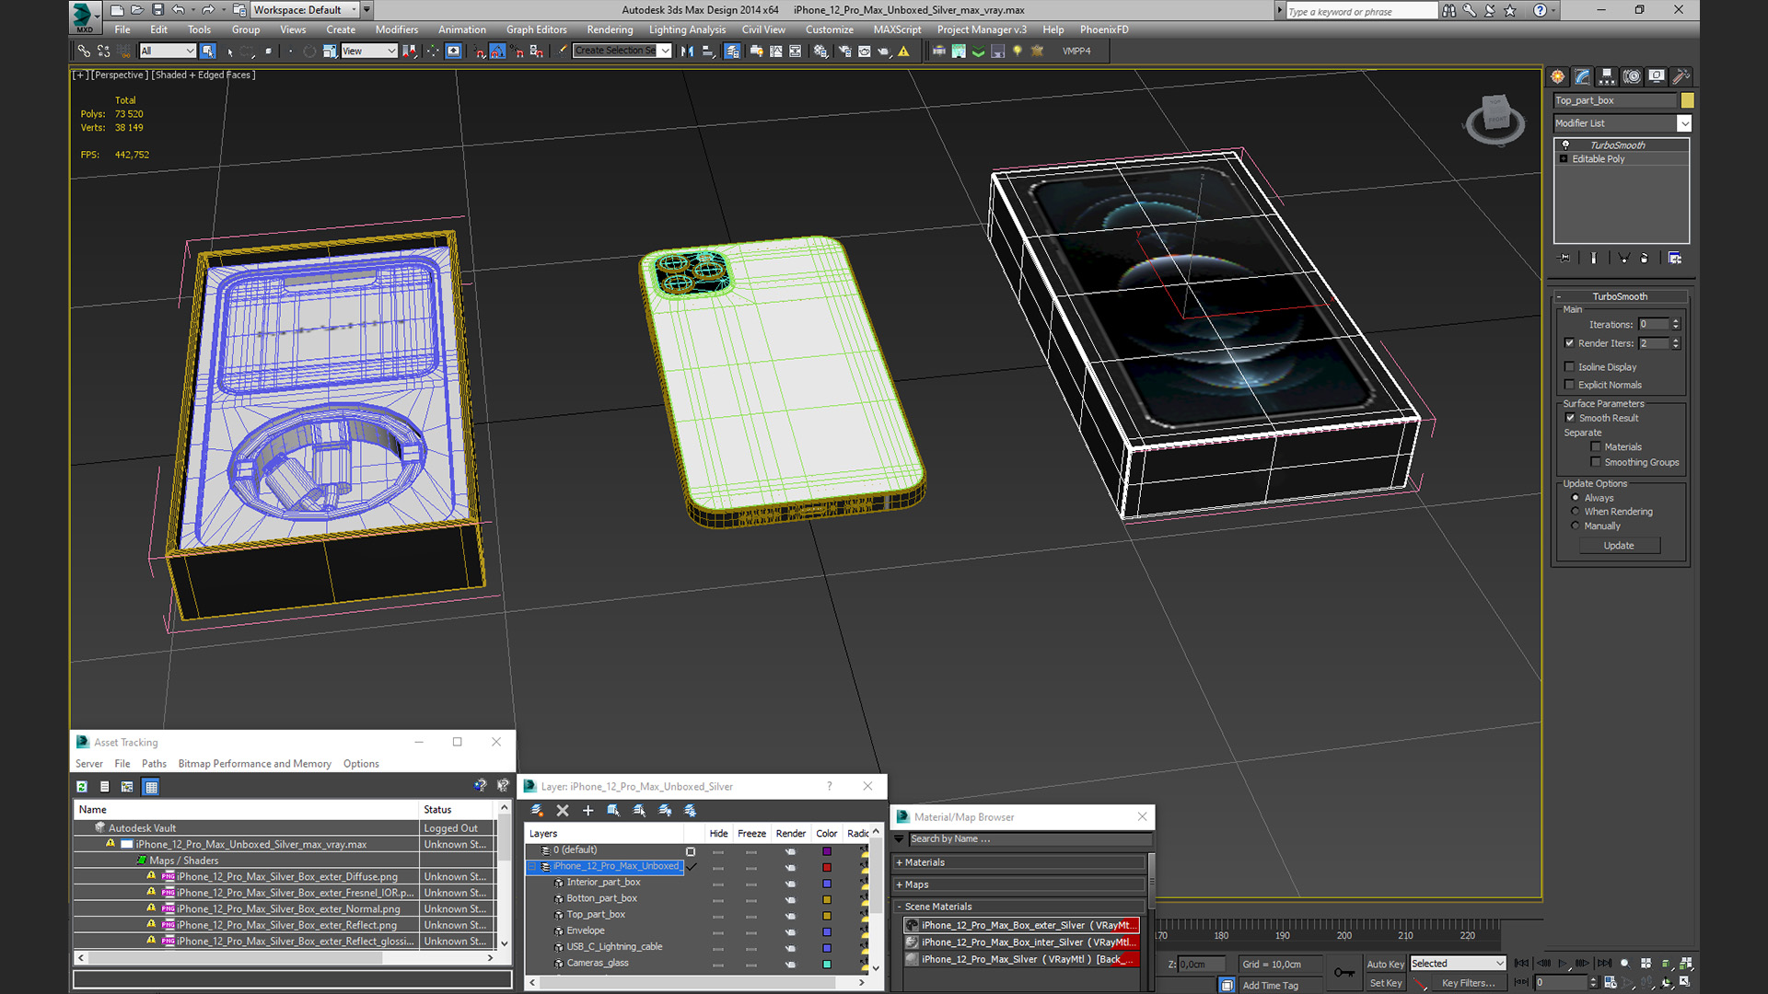Click the Update button in TurboSmooth

click(1619, 546)
